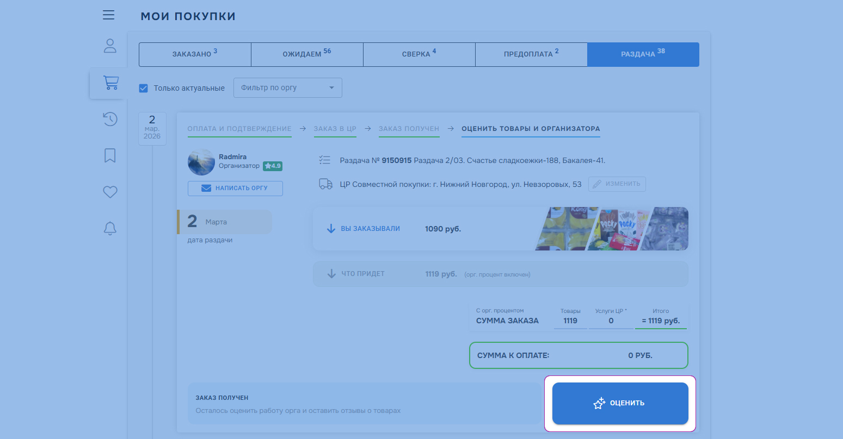
Task: Click the 'Оценить' button
Action: pyautogui.click(x=620, y=403)
